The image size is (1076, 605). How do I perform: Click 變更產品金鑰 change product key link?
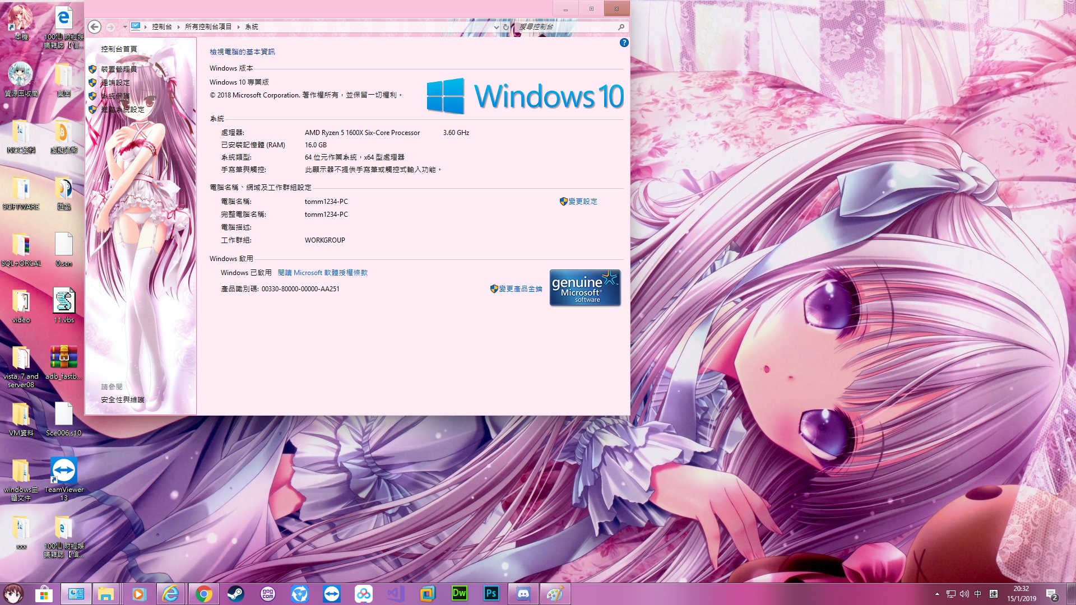(520, 289)
